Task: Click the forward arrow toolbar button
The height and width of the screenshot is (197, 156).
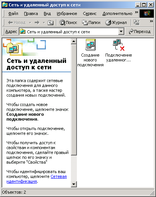Action: pyautogui.click(x=37, y=22)
